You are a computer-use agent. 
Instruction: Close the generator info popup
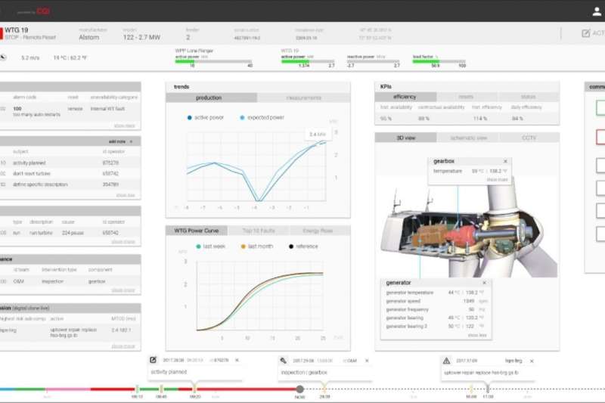point(484,283)
